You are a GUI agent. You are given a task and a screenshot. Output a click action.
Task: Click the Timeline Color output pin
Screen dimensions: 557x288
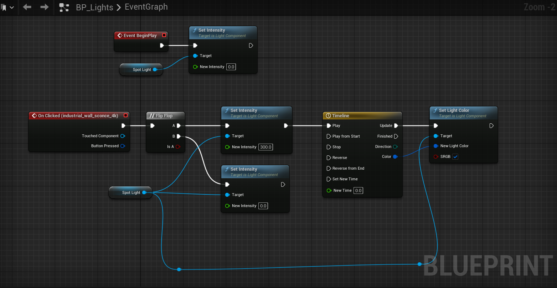click(x=395, y=157)
